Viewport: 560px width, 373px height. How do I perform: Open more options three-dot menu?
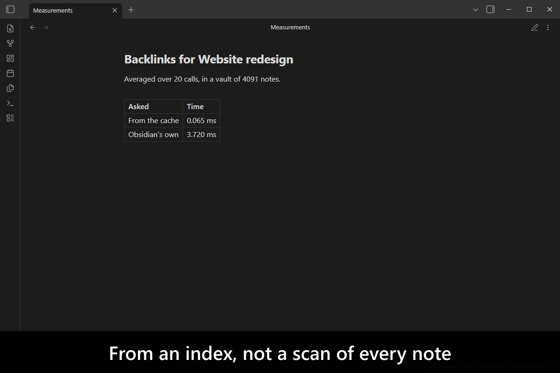click(x=548, y=28)
